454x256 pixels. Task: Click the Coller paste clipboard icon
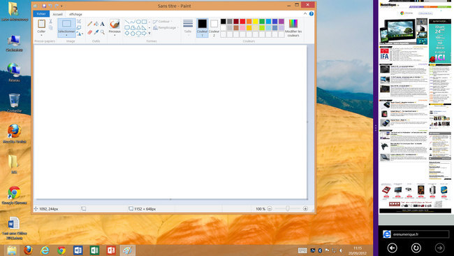tap(41, 24)
